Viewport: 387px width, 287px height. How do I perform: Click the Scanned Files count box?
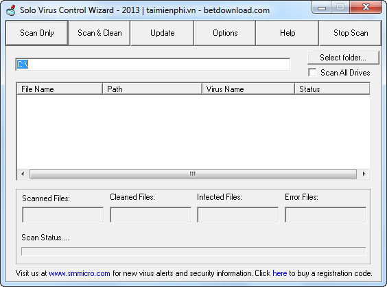[x=63, y=215]
